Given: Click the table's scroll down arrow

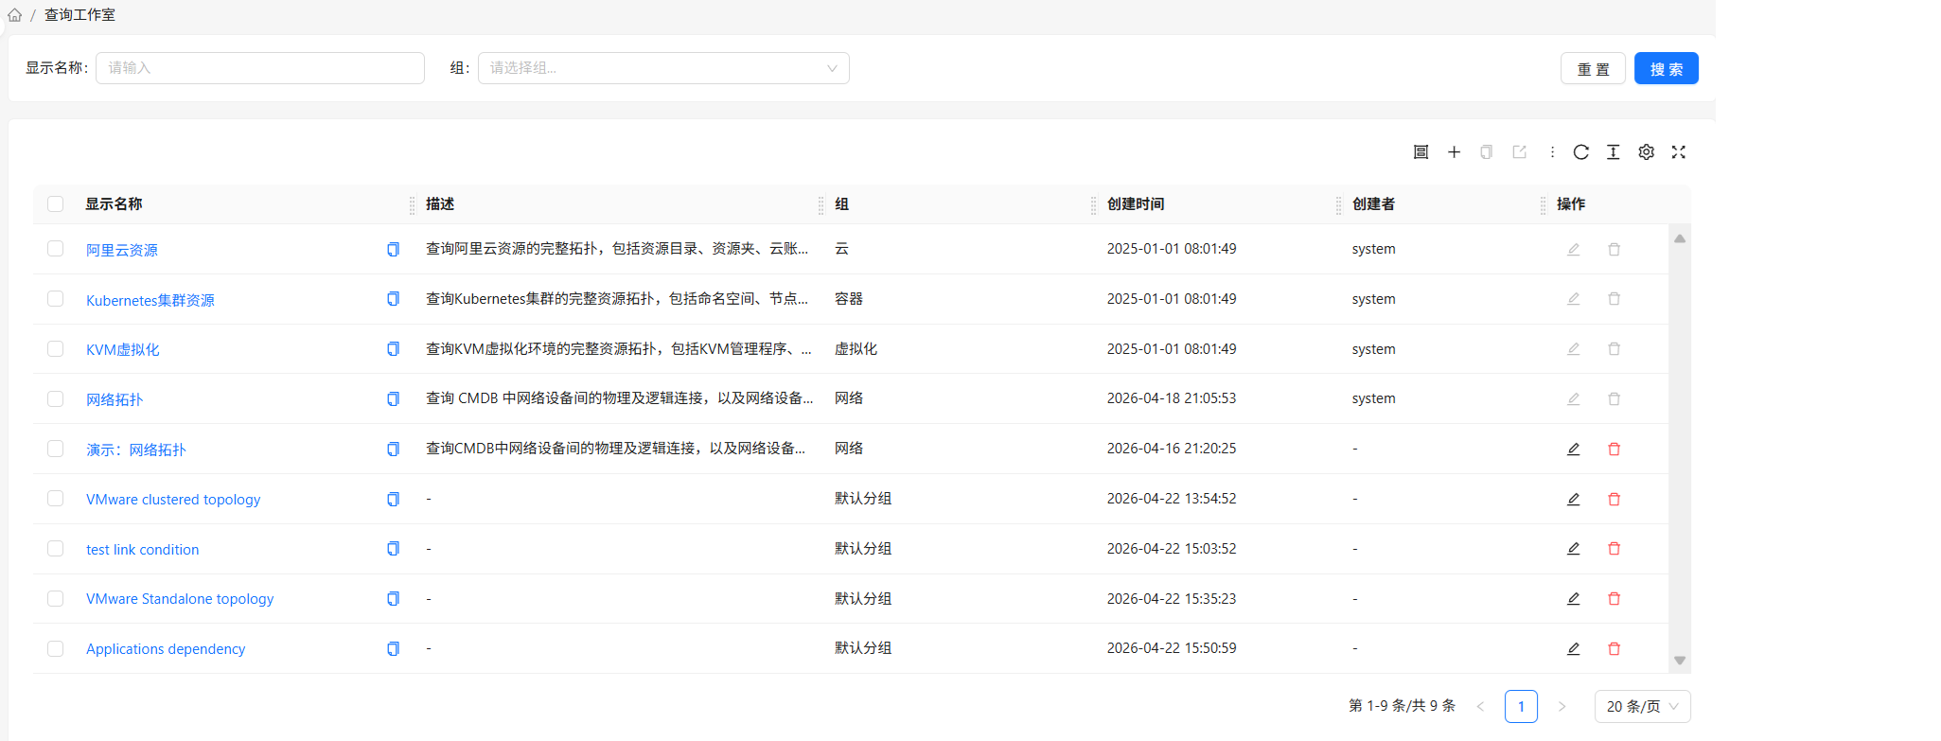Looking at the screenshot, I should (1680, 661).
